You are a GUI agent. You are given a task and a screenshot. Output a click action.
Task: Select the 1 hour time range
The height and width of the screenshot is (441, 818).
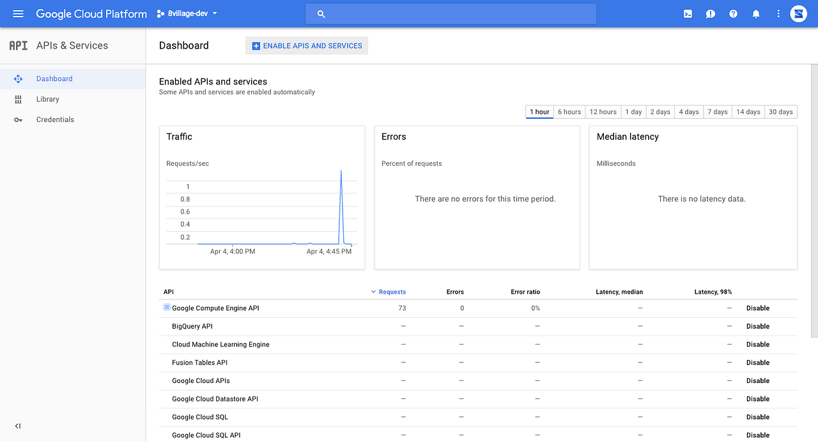tap(539, 112)
